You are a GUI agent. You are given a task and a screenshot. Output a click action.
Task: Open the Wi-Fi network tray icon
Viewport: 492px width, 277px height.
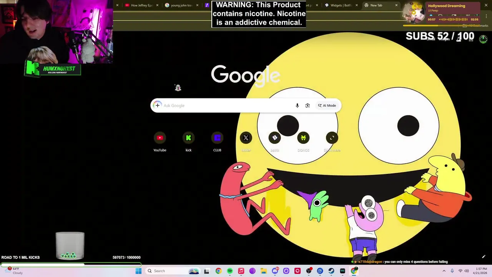[x=460, y=271]
